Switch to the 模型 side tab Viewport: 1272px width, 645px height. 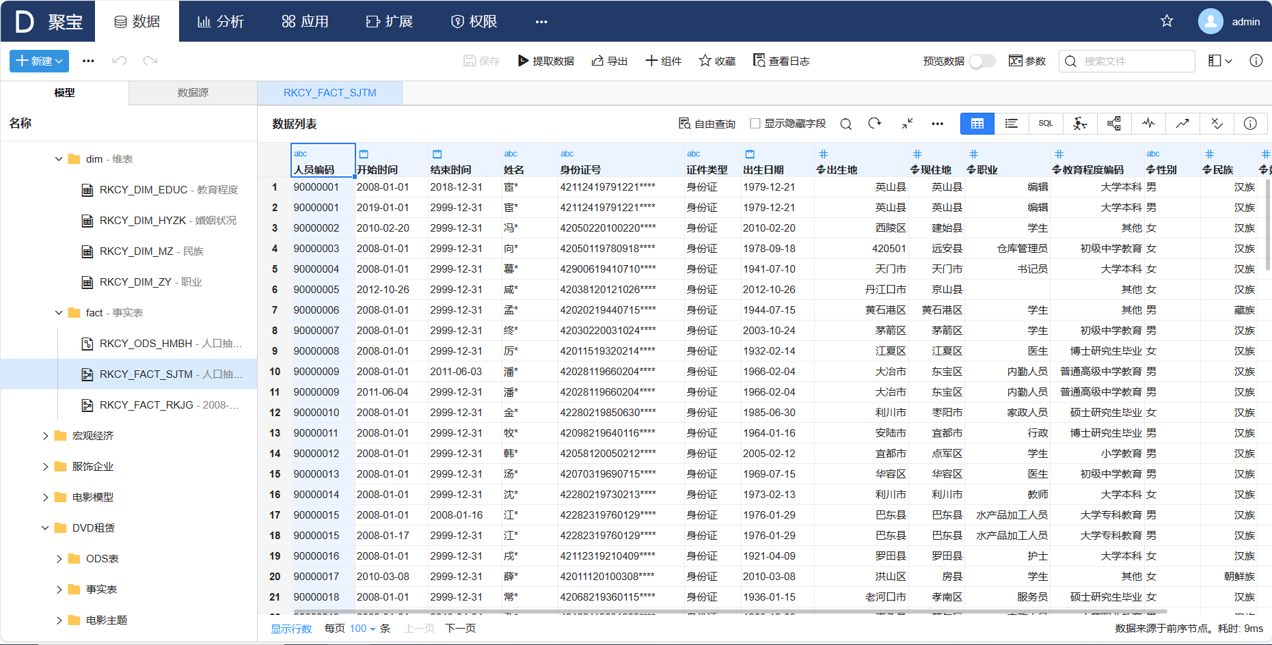64,93
